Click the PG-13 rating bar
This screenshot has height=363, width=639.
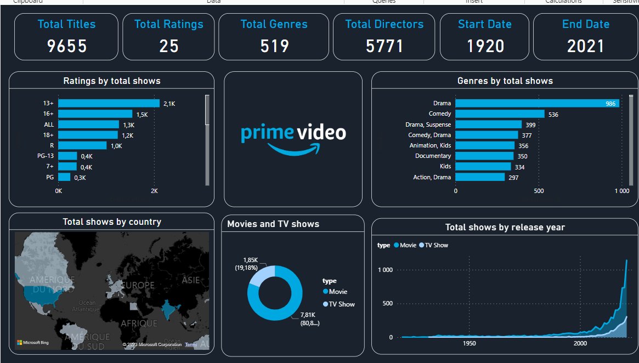(67, 156)
